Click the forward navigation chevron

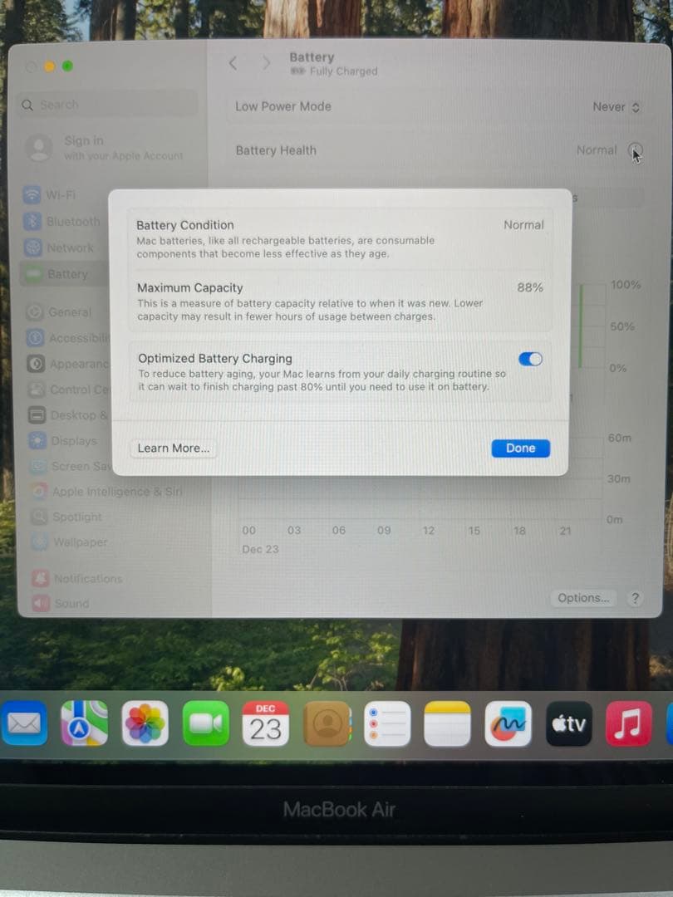(264, 62)
